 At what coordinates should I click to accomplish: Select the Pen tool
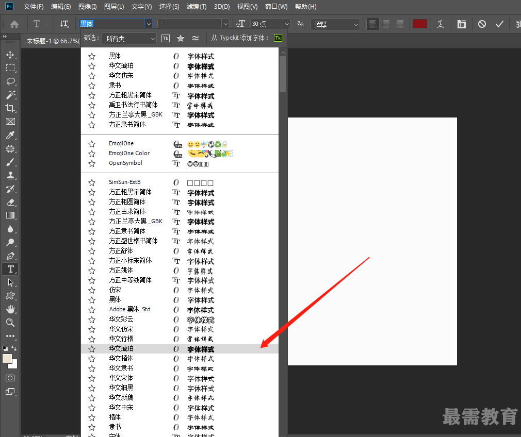10,256
